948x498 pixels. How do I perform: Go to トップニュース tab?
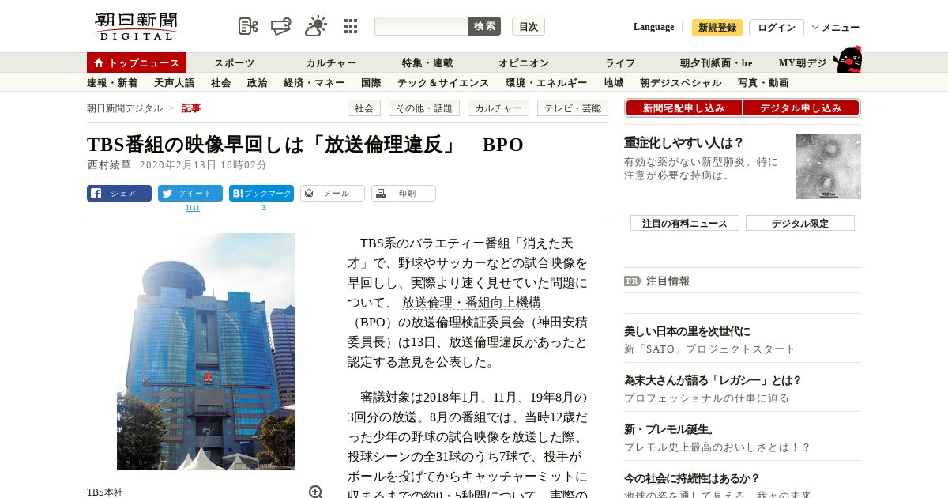137,62
